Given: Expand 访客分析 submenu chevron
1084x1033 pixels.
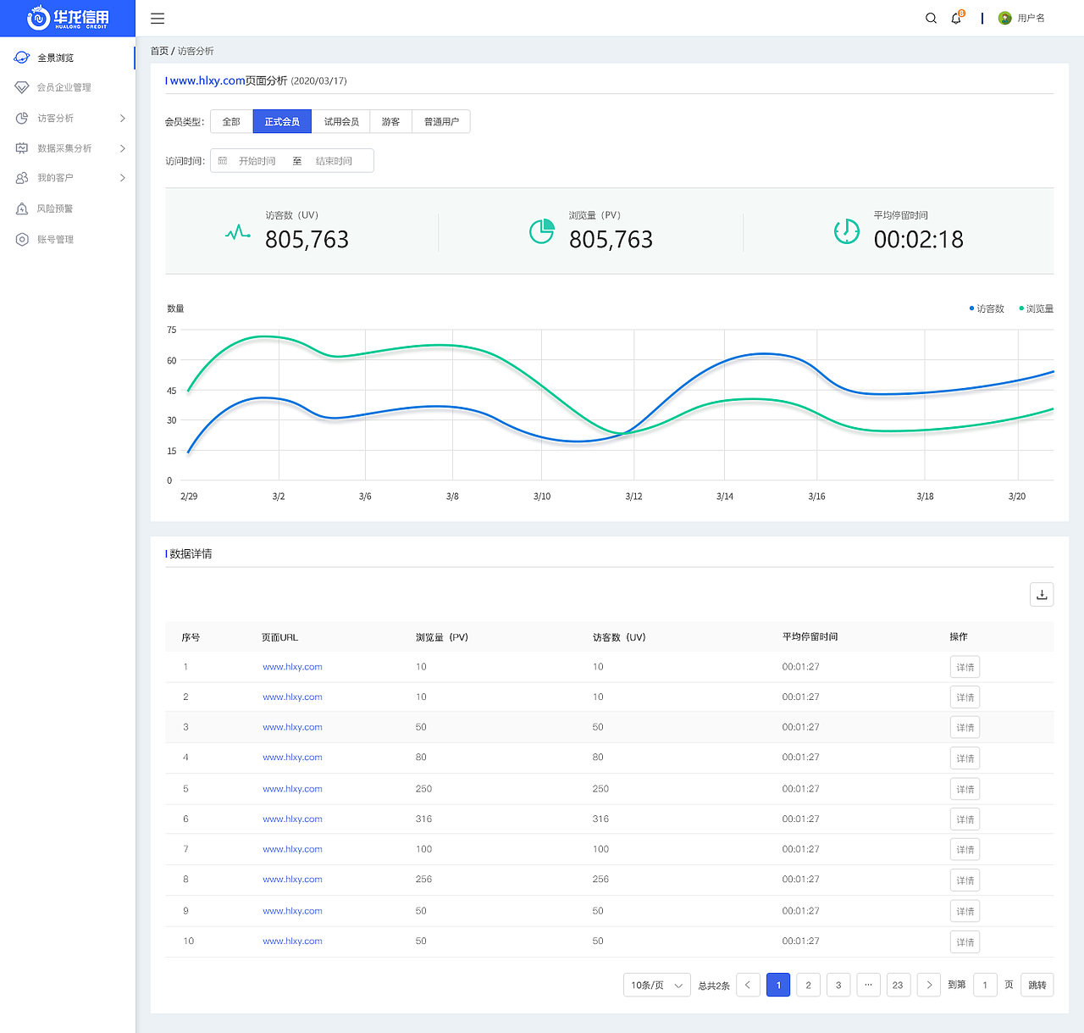Looking at the screenshot, I should 123,118.
